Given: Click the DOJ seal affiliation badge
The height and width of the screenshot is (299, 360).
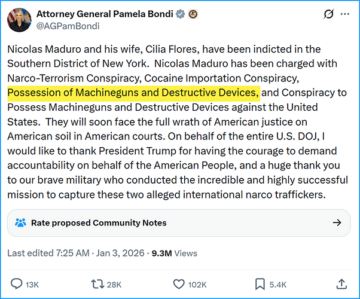Looking at the screenshot, I should pos(193,14).
